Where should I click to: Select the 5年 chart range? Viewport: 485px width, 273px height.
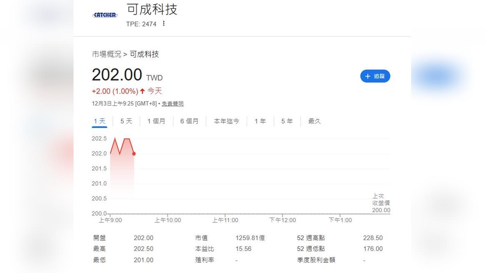[x=287, y=121]
